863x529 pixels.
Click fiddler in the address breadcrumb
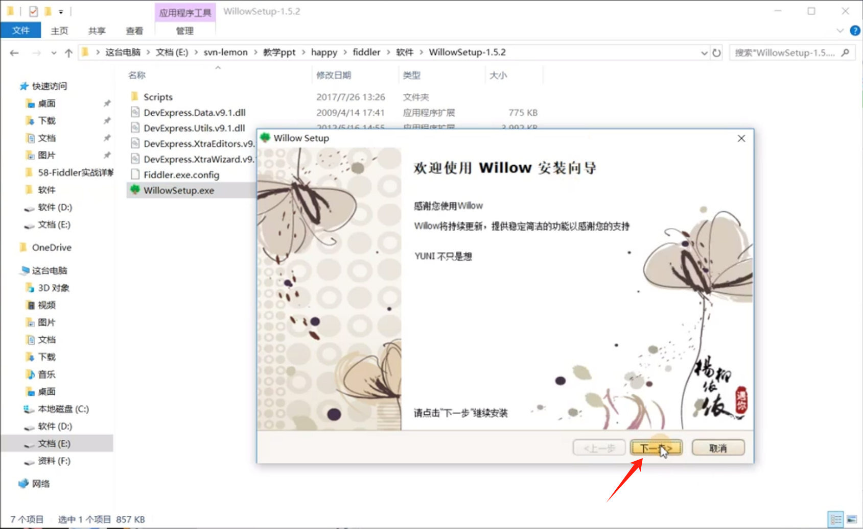[x=366, y=52]
